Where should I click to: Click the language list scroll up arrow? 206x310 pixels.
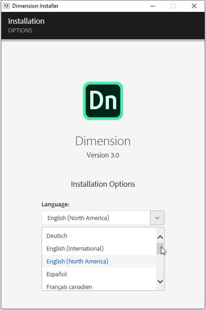(x=160, y=237)
